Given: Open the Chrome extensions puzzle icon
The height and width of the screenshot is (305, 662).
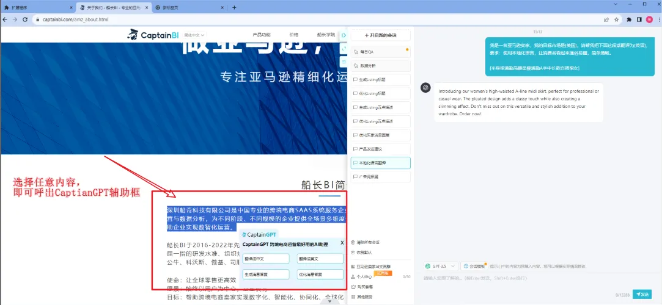Looking at the screenshot, I should (x=629, y=20).
